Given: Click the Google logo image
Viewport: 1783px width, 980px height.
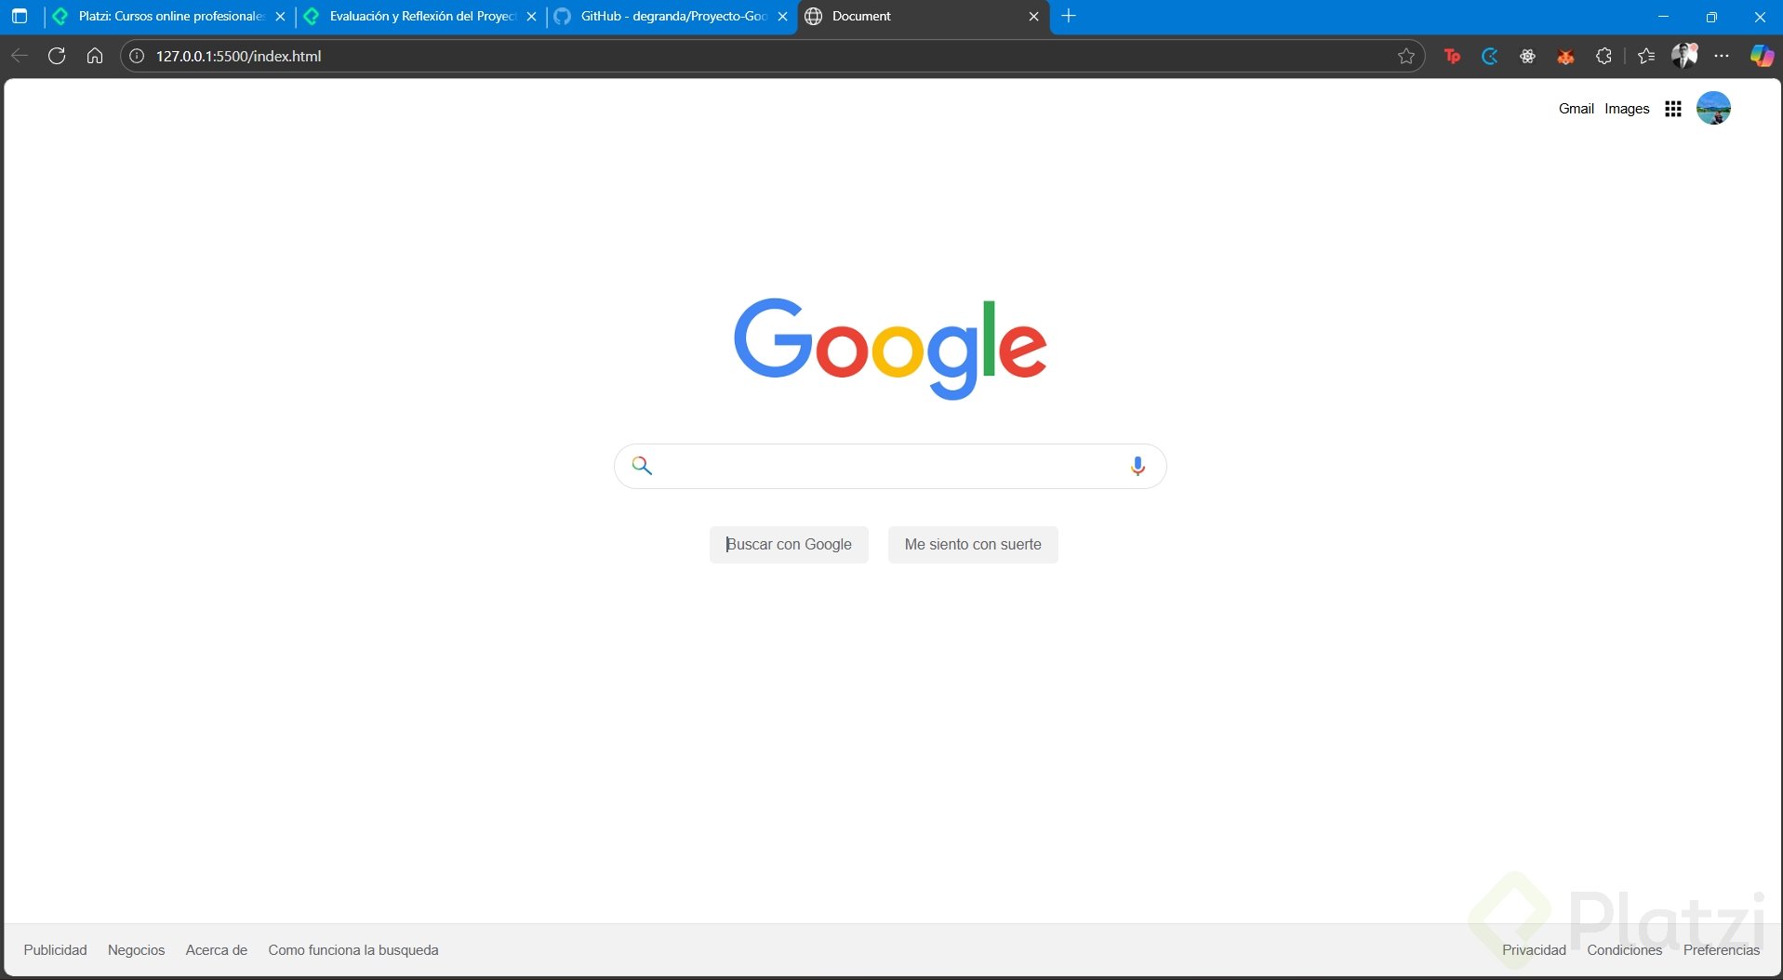Looking at the screenshot, I should (x=890, y=349).
